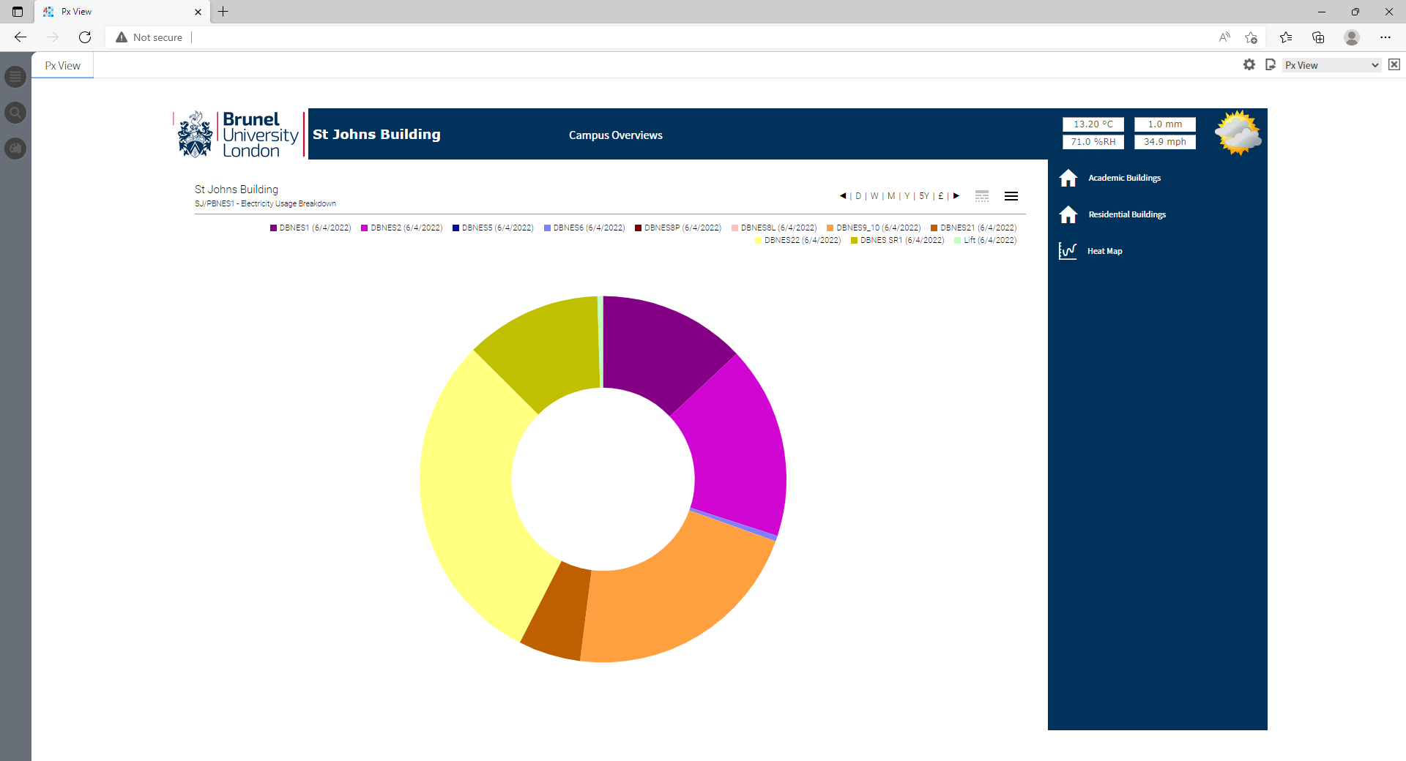Click the export page icon
1406x761 pixels.
tap(1271, 65)
